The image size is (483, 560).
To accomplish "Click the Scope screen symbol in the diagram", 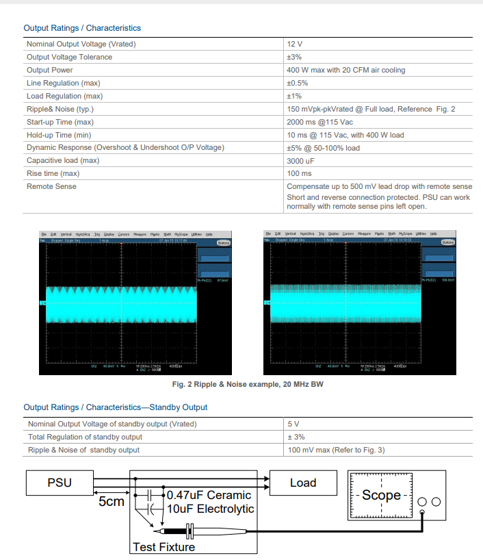I will coord(381,496).
